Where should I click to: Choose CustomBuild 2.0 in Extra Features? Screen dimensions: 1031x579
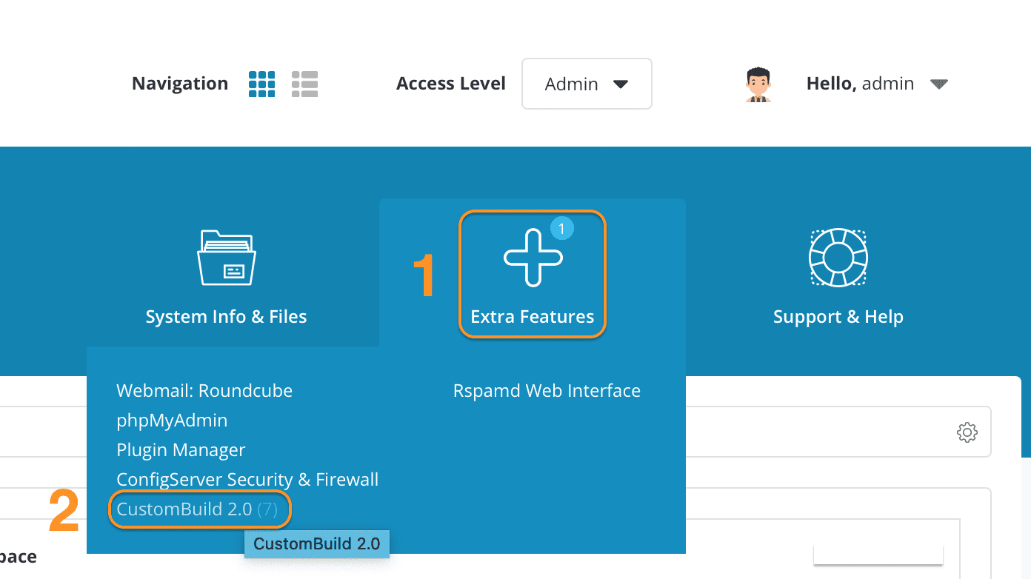[x=184, y=509]
